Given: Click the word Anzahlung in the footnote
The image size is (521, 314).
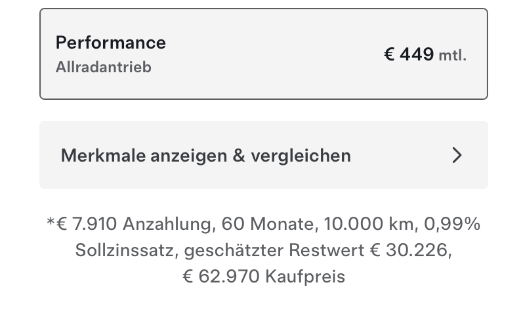Looking at the screenshot, I should pyautogui.click(x=166, y=225).
